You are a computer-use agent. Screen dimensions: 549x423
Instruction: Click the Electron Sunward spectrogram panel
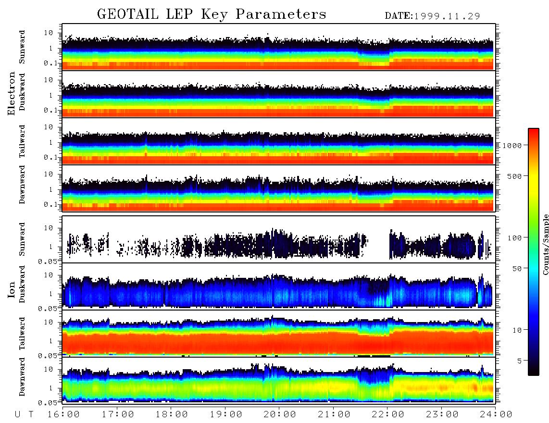[279, 47]
